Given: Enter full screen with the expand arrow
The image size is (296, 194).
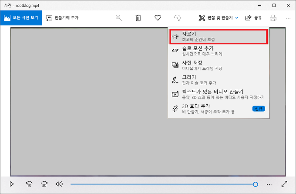Looking at the screenshot, I should point(284,184).
